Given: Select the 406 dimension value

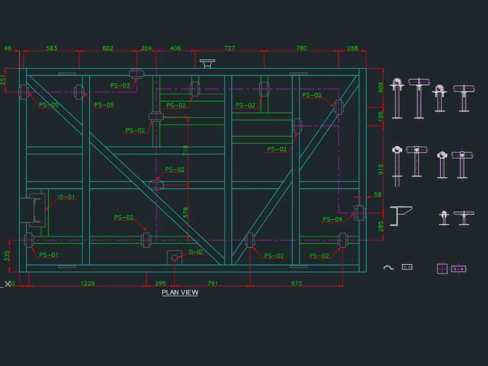Looking at the screenshot, I should (176, 48).
